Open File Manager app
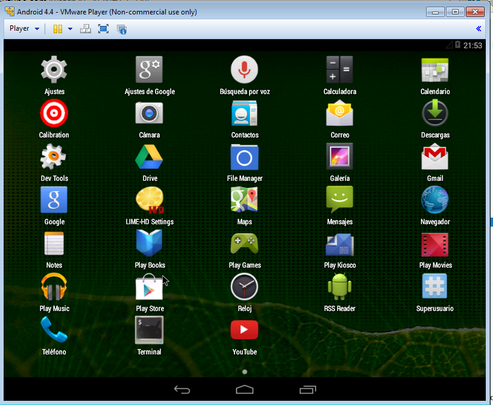 pyautogui.click(x=244, y=157)
